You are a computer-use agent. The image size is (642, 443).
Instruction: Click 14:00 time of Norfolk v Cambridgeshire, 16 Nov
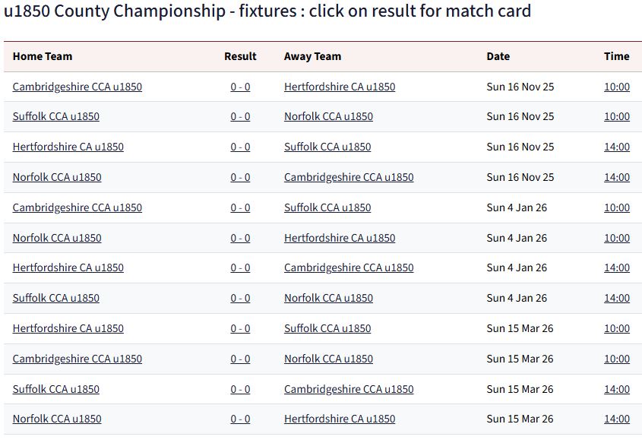616,177
